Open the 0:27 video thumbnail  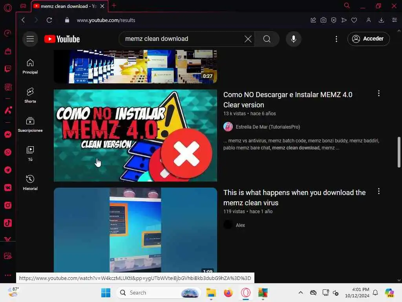(x=135, y=66)
